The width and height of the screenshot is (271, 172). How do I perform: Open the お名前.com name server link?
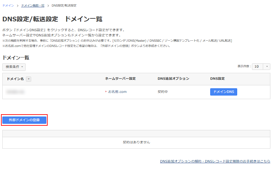pyautogui.click(x=117, y=92)
